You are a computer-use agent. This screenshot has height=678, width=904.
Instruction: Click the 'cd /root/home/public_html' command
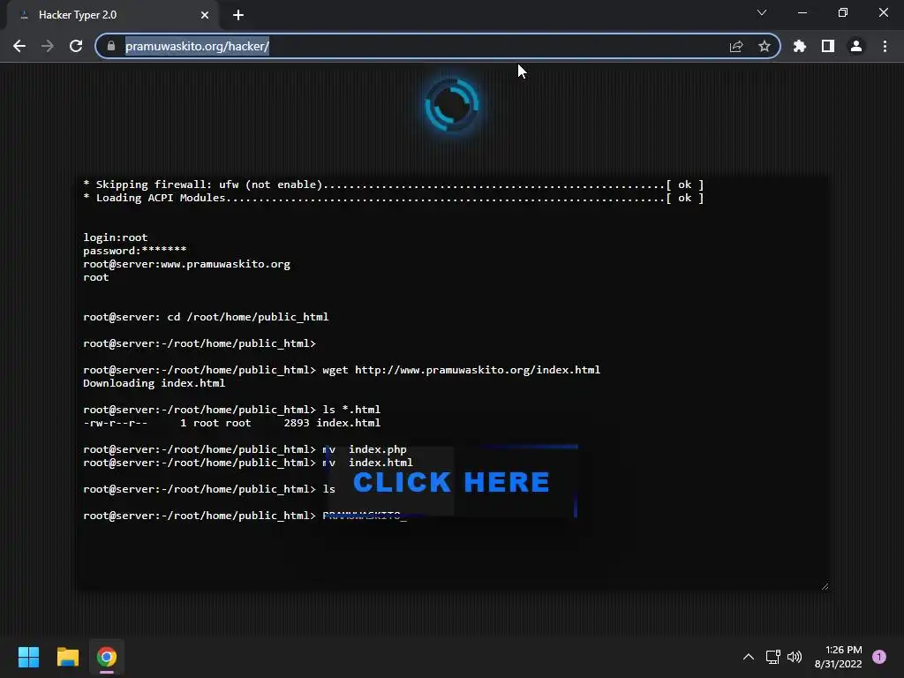coord(248,317)
